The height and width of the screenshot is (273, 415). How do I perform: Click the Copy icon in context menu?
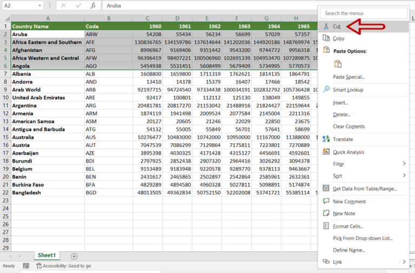point(326,38)
